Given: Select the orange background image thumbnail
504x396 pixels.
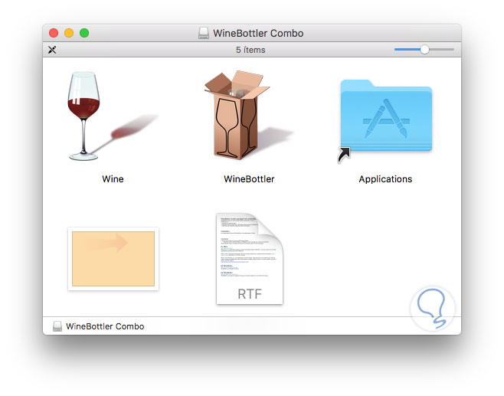Looking at the screenshot, I should tap(113, 259).
